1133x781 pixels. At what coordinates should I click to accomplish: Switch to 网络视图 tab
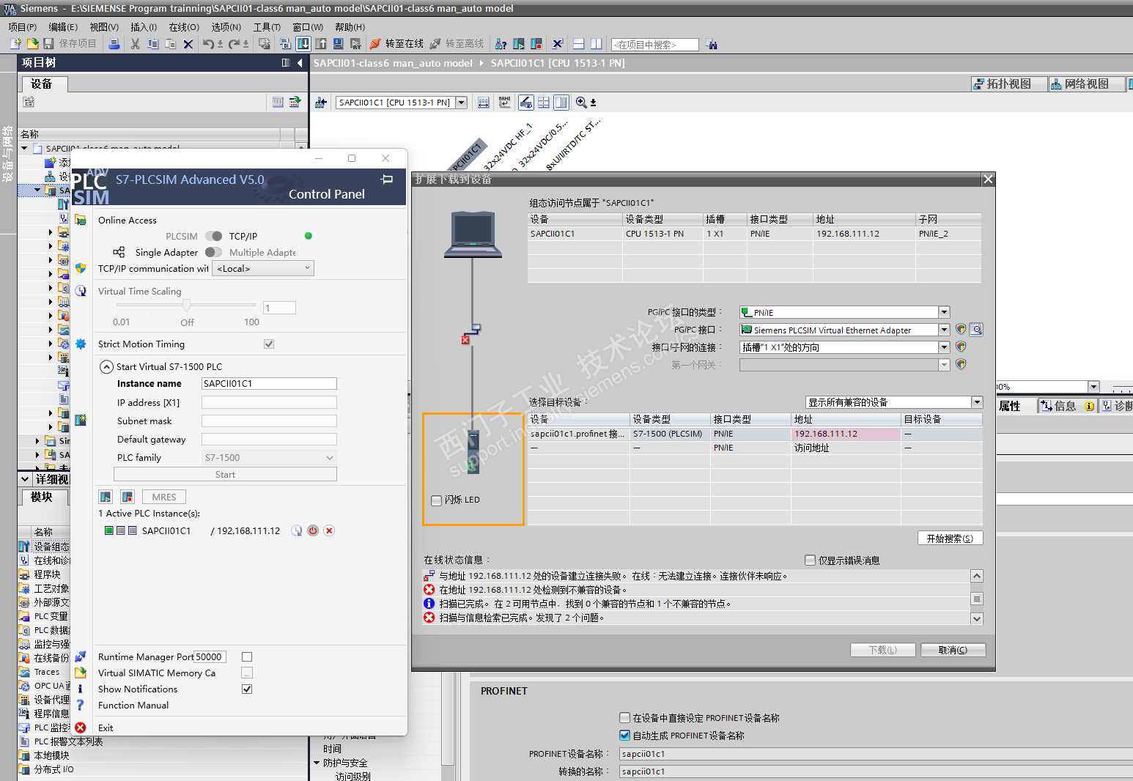pos(1086,84)
